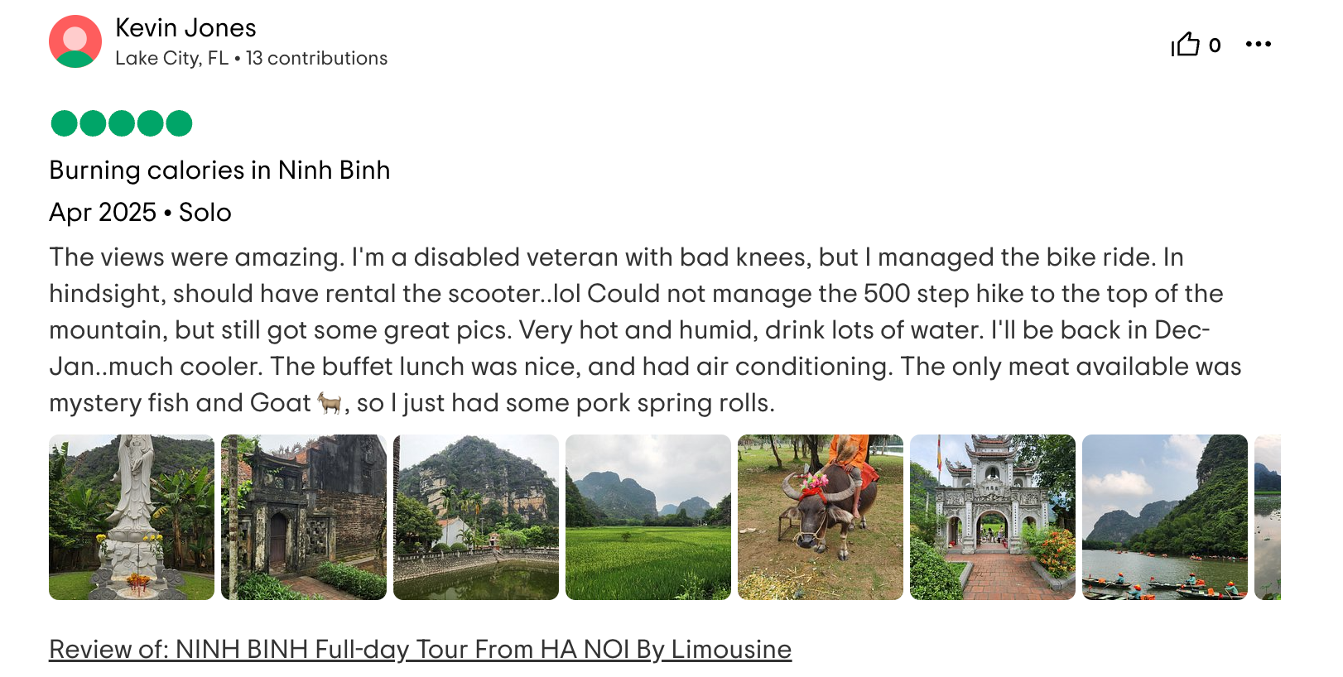Click the review body text paragraph
The height and width of the screenshot is (677, 1343).
coord(646,329)
